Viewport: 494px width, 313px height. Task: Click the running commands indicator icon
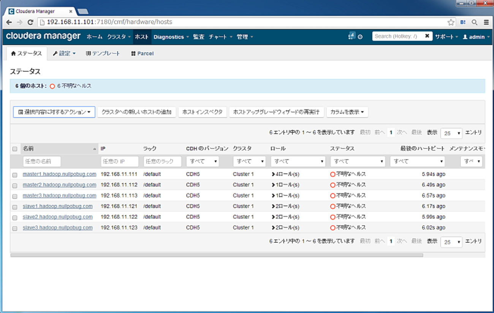351,36
